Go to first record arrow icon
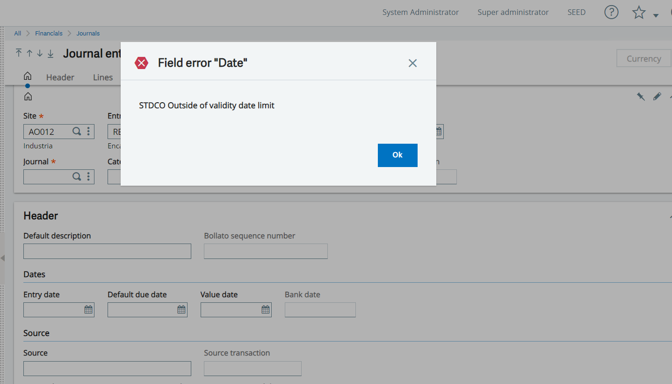This screenshot has height=384, width=672. click(19, 53)
